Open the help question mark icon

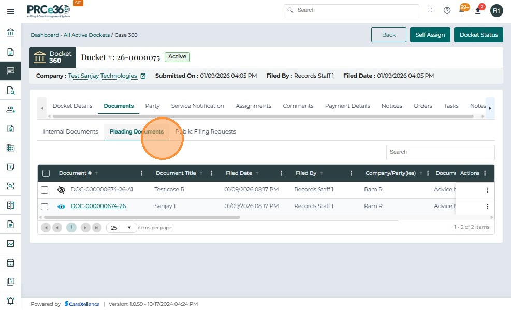click(x=447, y=10)
